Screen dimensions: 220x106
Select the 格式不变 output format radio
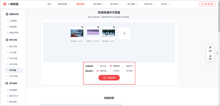point(98,71)
